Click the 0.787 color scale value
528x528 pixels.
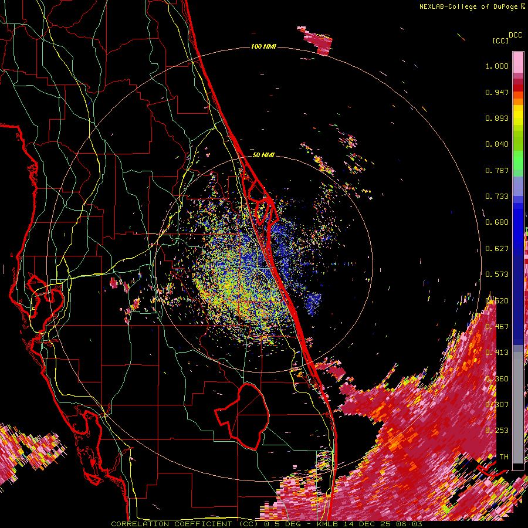497,170
